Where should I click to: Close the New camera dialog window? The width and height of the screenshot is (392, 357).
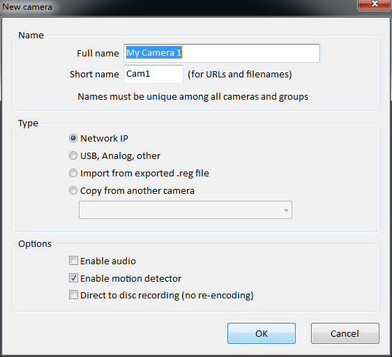tap(375, 4)
